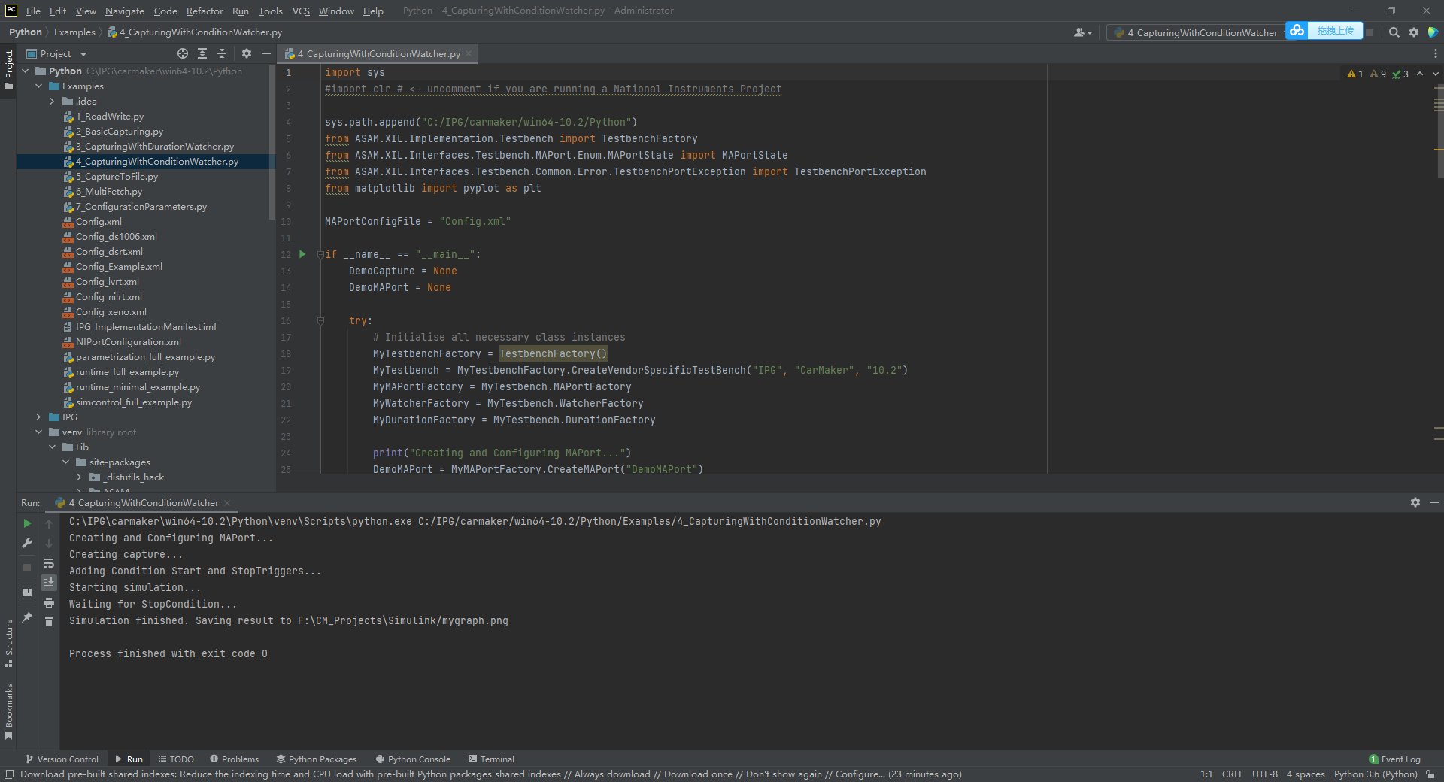Toggle scroll-to-end in Run console
The image size is (1444, 782).
[49, 582]
